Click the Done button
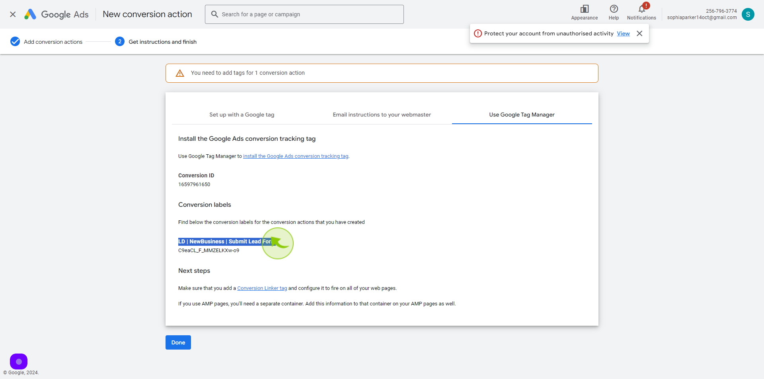The height and width of the screenshot is (379, 764). point(178,342)
